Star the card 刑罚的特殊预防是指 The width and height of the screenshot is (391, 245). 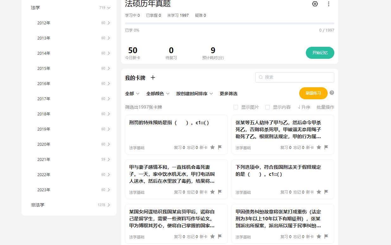click(x=212, y=147)
